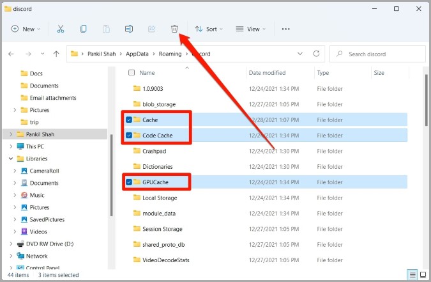431x282 pixels.
Task: Open the New dropdown menu
Action: [x=26, y=29]
